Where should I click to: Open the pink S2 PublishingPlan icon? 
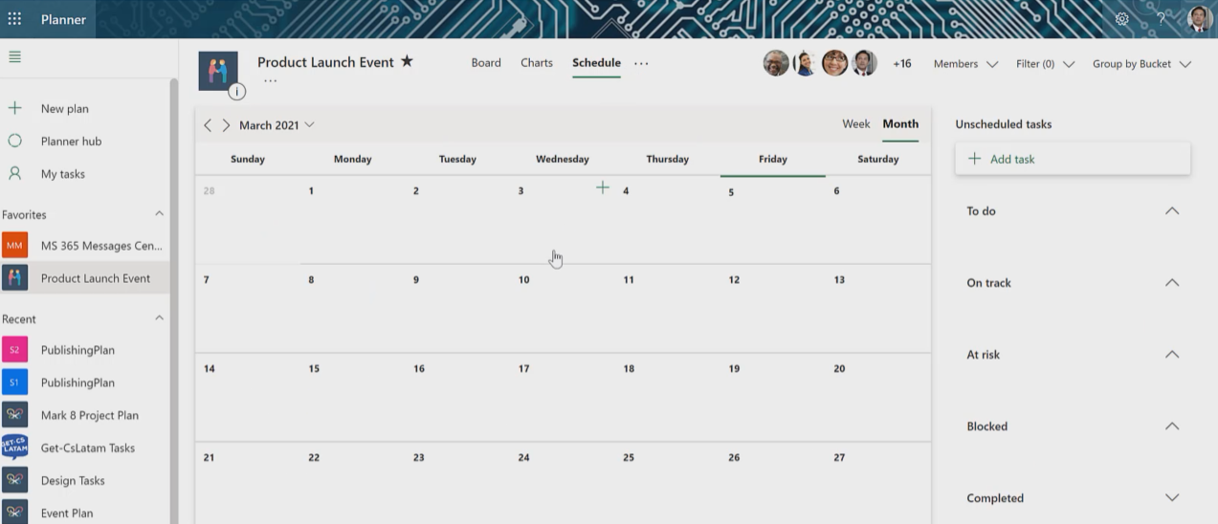[14, 350]
